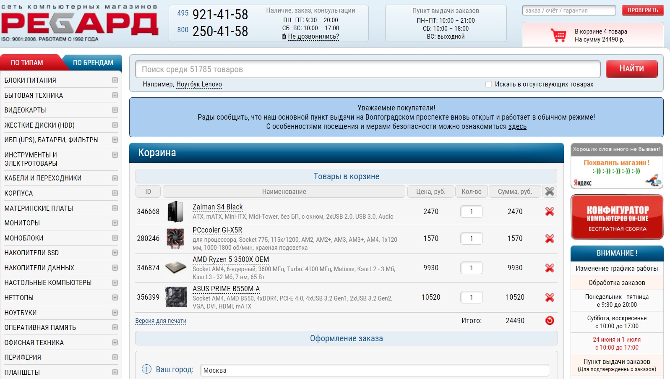Switch to ПО ТИПАМ tab

27,63
